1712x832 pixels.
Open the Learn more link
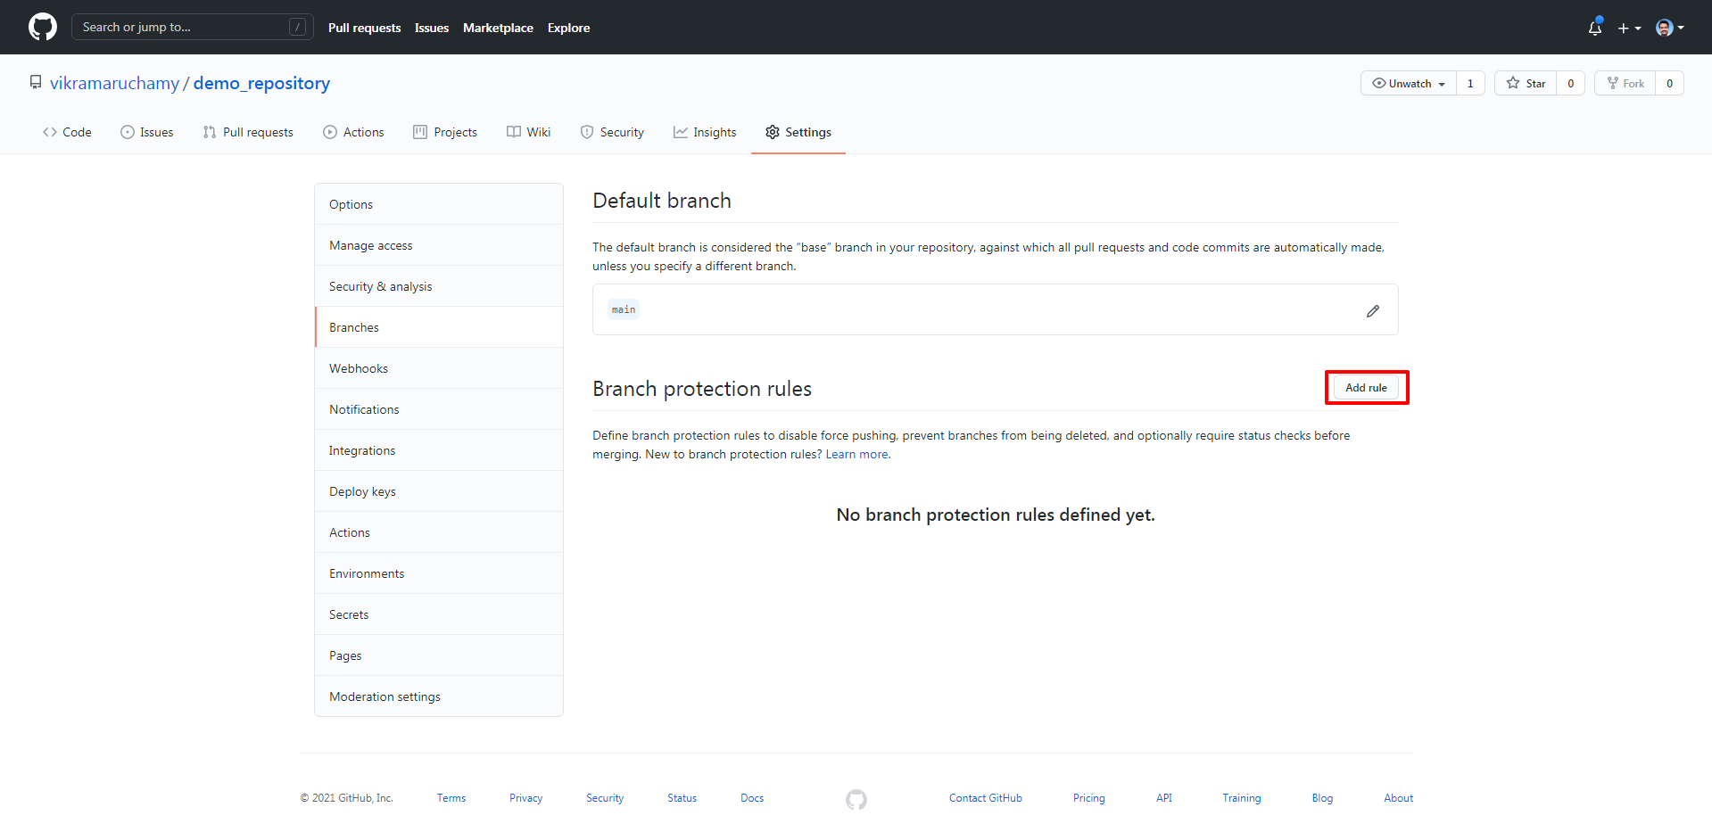click(x=856, y=454)
